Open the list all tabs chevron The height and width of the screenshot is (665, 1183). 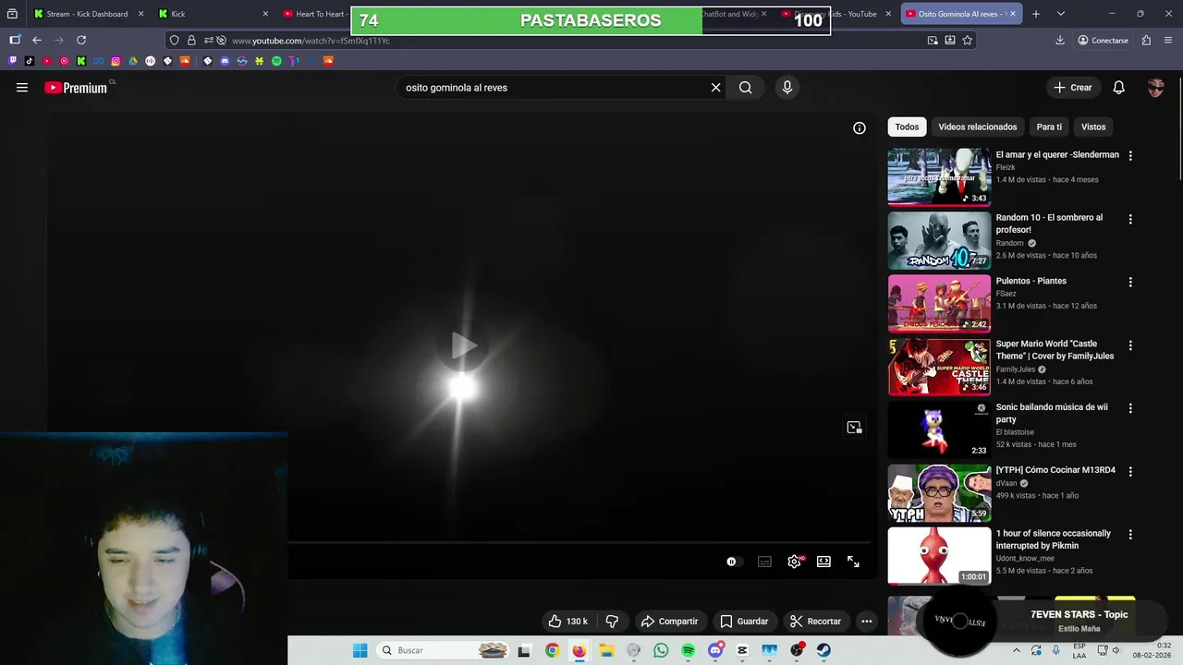pos(1061,14)
